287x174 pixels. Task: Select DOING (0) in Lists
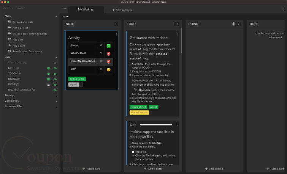(x=14, y=79)
